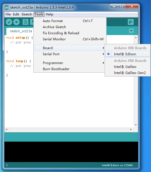Click the Upload arrow toolbar icon
This screenshot has width=151, height=172.
point(17,22)
